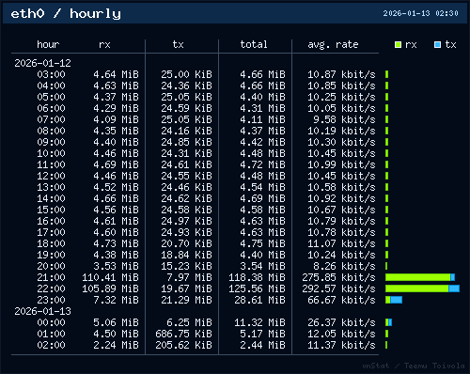
Task: Click tx value 24.85 KiB
Action: (x=186, y=142)
